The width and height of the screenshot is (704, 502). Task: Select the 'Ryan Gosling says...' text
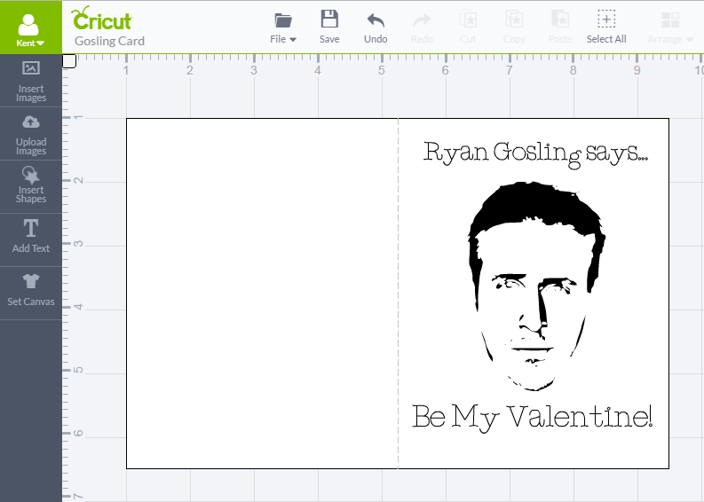[x=535, y=153]
